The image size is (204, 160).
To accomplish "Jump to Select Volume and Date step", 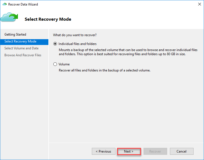I will tap(21, 48).
